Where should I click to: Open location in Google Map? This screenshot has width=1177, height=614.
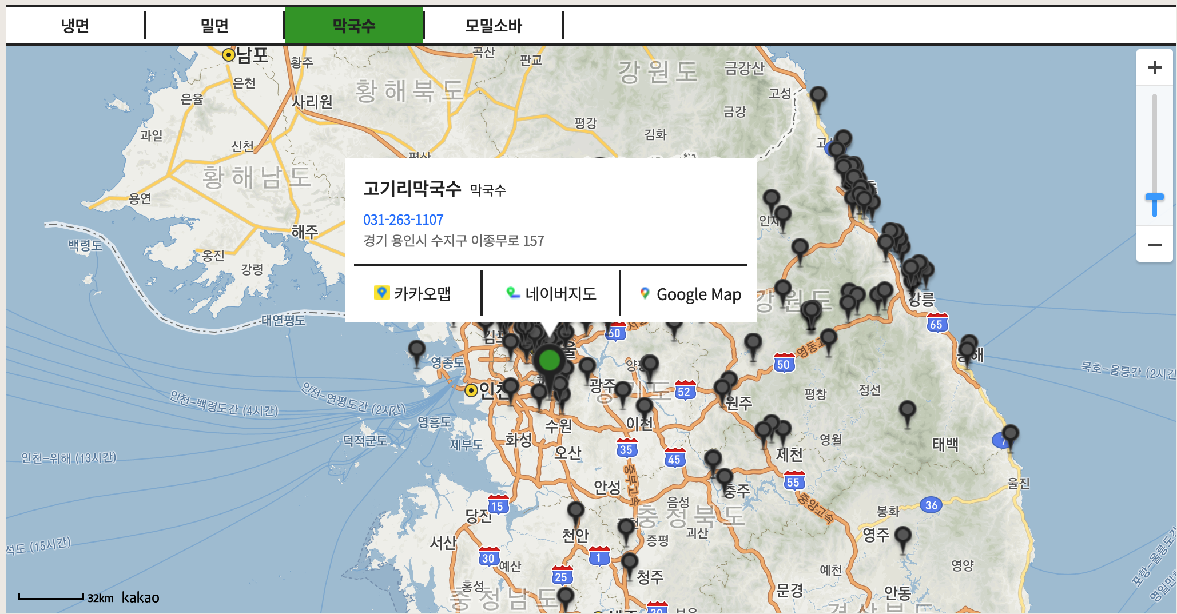point(690,294)
